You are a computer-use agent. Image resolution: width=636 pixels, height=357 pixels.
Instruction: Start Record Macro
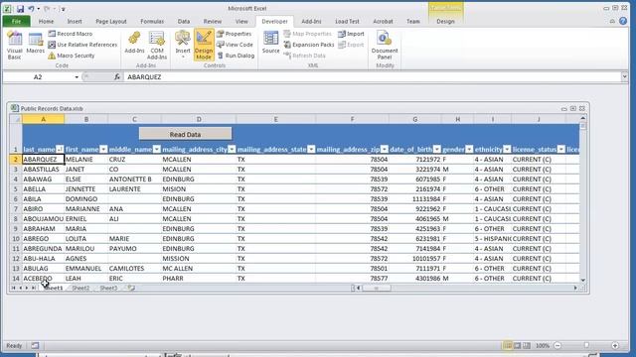coord(71,34)
